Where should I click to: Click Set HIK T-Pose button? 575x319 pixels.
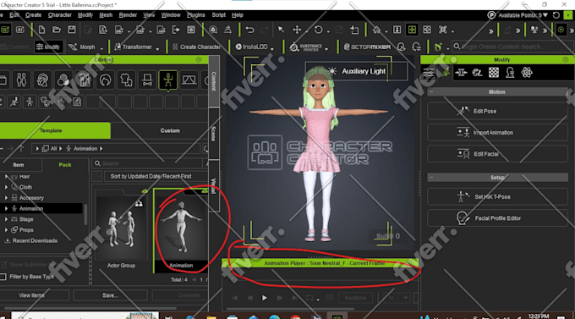[497, 197]
